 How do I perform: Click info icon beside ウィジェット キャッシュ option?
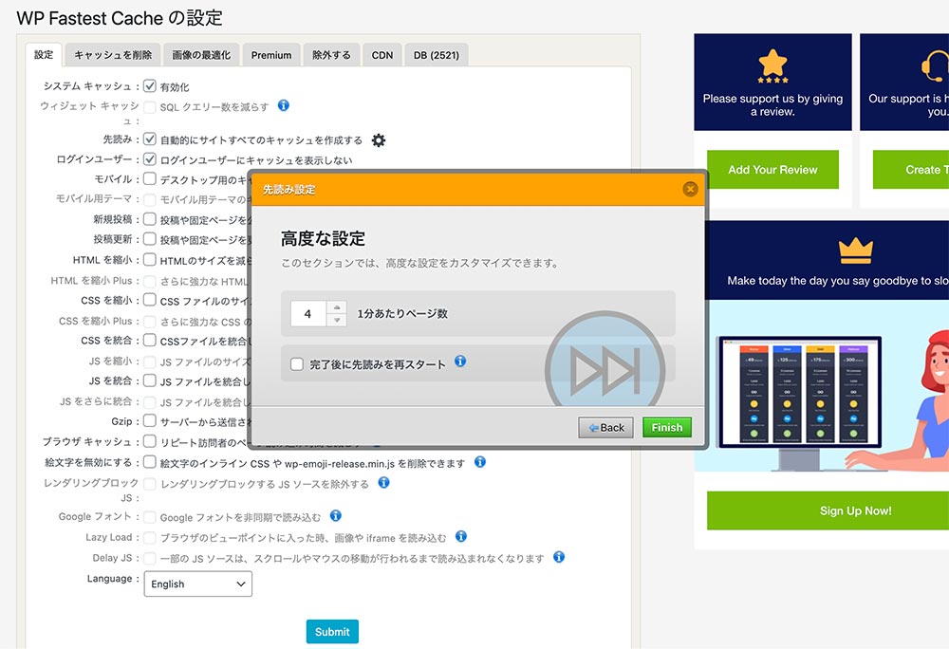[283, 106]
